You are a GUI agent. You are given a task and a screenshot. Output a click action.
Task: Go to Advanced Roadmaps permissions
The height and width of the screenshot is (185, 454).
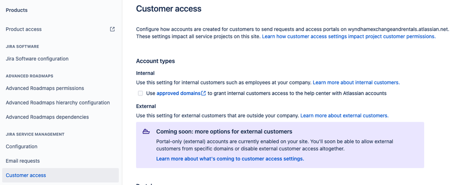click(x=45, y=88)
